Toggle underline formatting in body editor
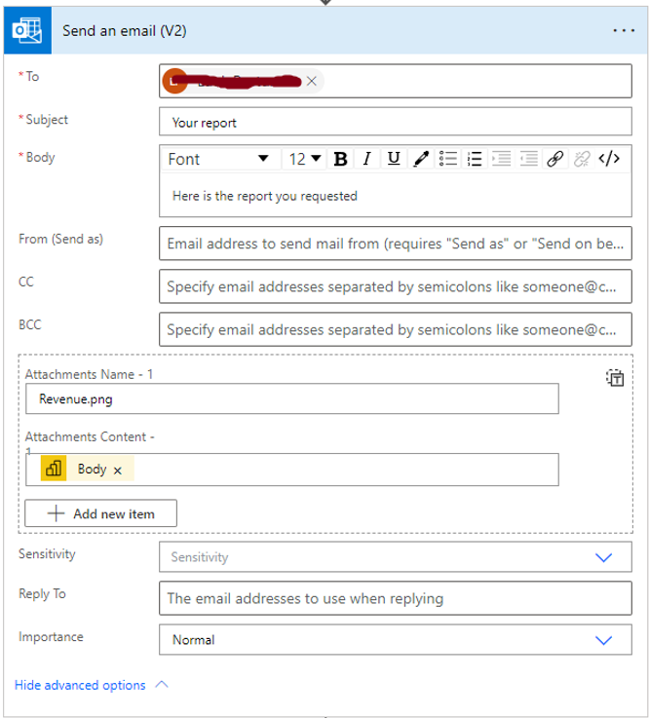Image resolution: width=649 pixels, height=718 pixels. (394, 159)
